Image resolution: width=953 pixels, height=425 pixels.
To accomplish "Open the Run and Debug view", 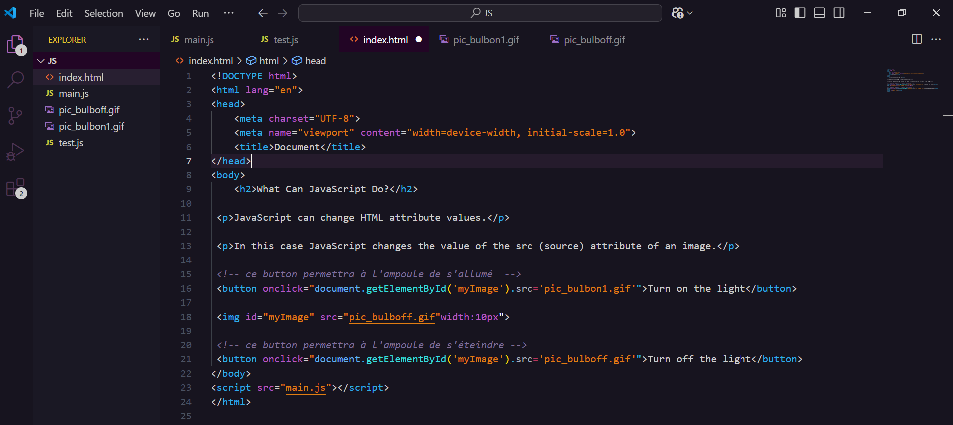I will click(15, 152).
